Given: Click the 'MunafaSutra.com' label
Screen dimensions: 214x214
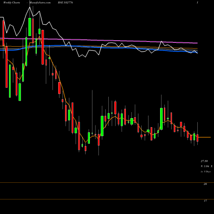Looking at the screenshot, I should click(x=40, y=3).
